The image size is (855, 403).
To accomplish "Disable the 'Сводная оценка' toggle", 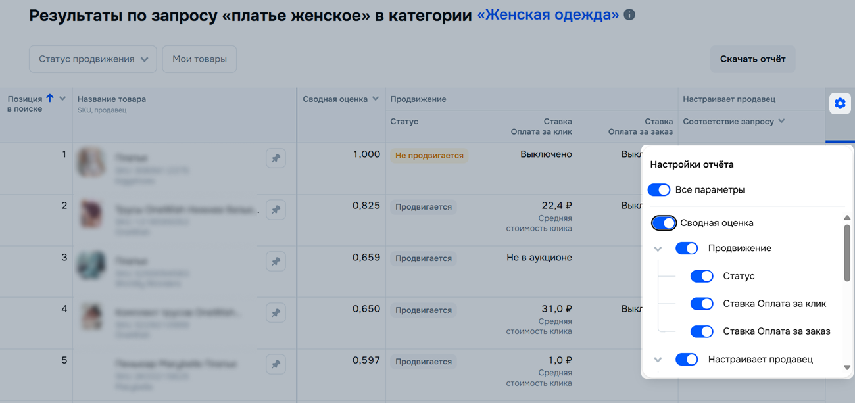I will (664, 223).
